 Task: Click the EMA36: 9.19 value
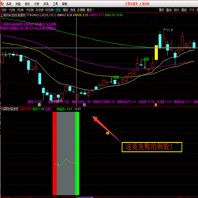(x=81, y=15)
